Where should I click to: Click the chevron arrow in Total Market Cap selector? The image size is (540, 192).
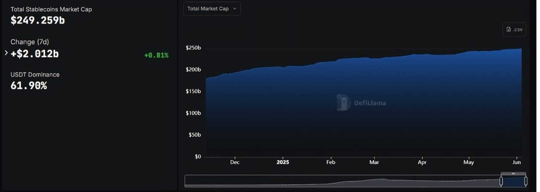coord(235,9)
